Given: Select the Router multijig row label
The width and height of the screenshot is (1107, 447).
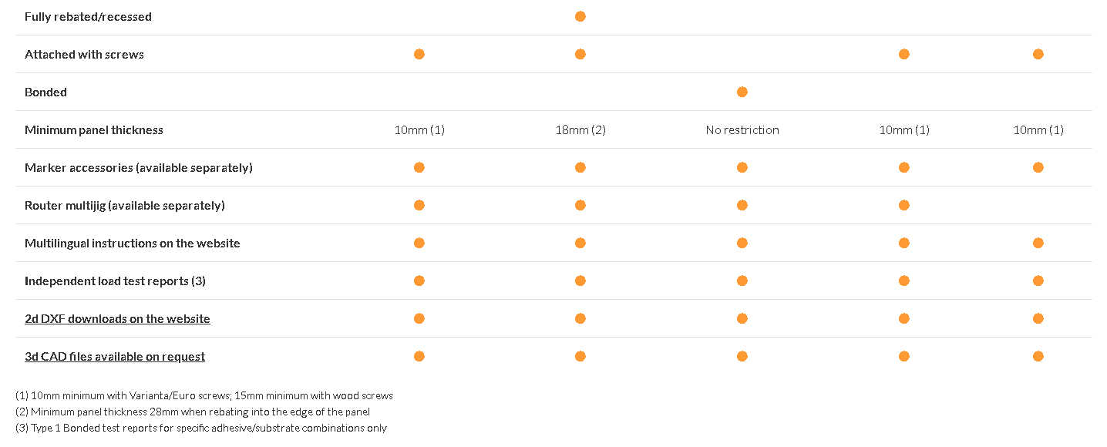Looking at the screenshot, I should point(125,206).
